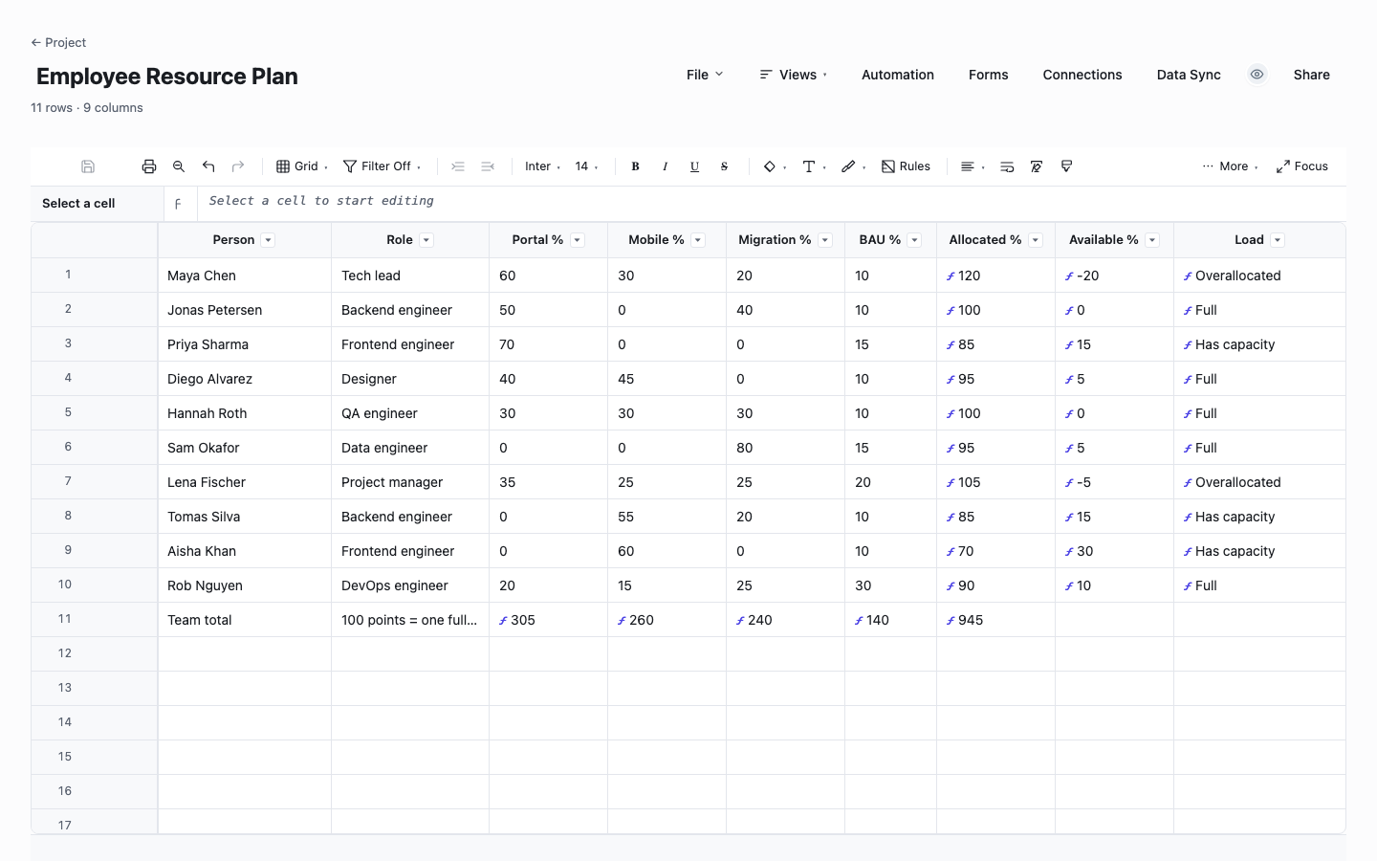Open the Automation tab

coord(898,75)
